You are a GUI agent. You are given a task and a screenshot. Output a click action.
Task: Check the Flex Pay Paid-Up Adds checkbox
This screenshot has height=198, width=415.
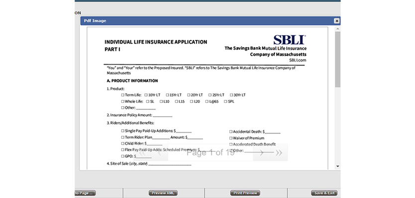point(122,150)
